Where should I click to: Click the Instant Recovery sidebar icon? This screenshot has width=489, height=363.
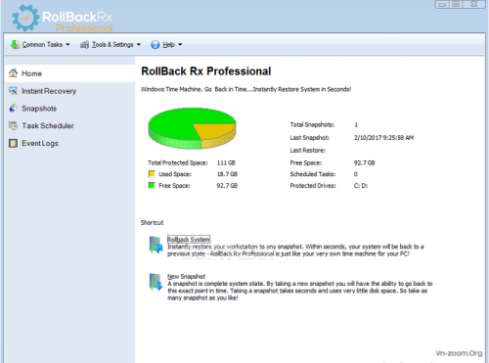(x=13, y=91)
